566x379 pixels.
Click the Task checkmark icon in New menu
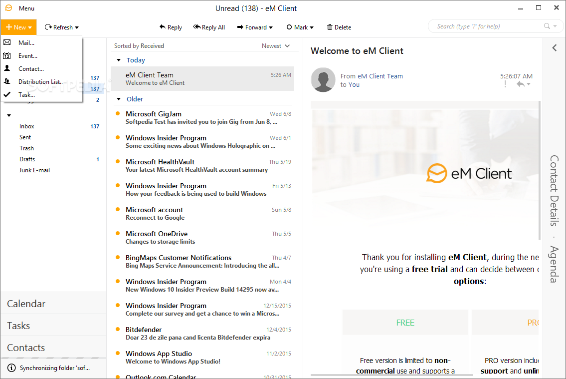point(7,94)
